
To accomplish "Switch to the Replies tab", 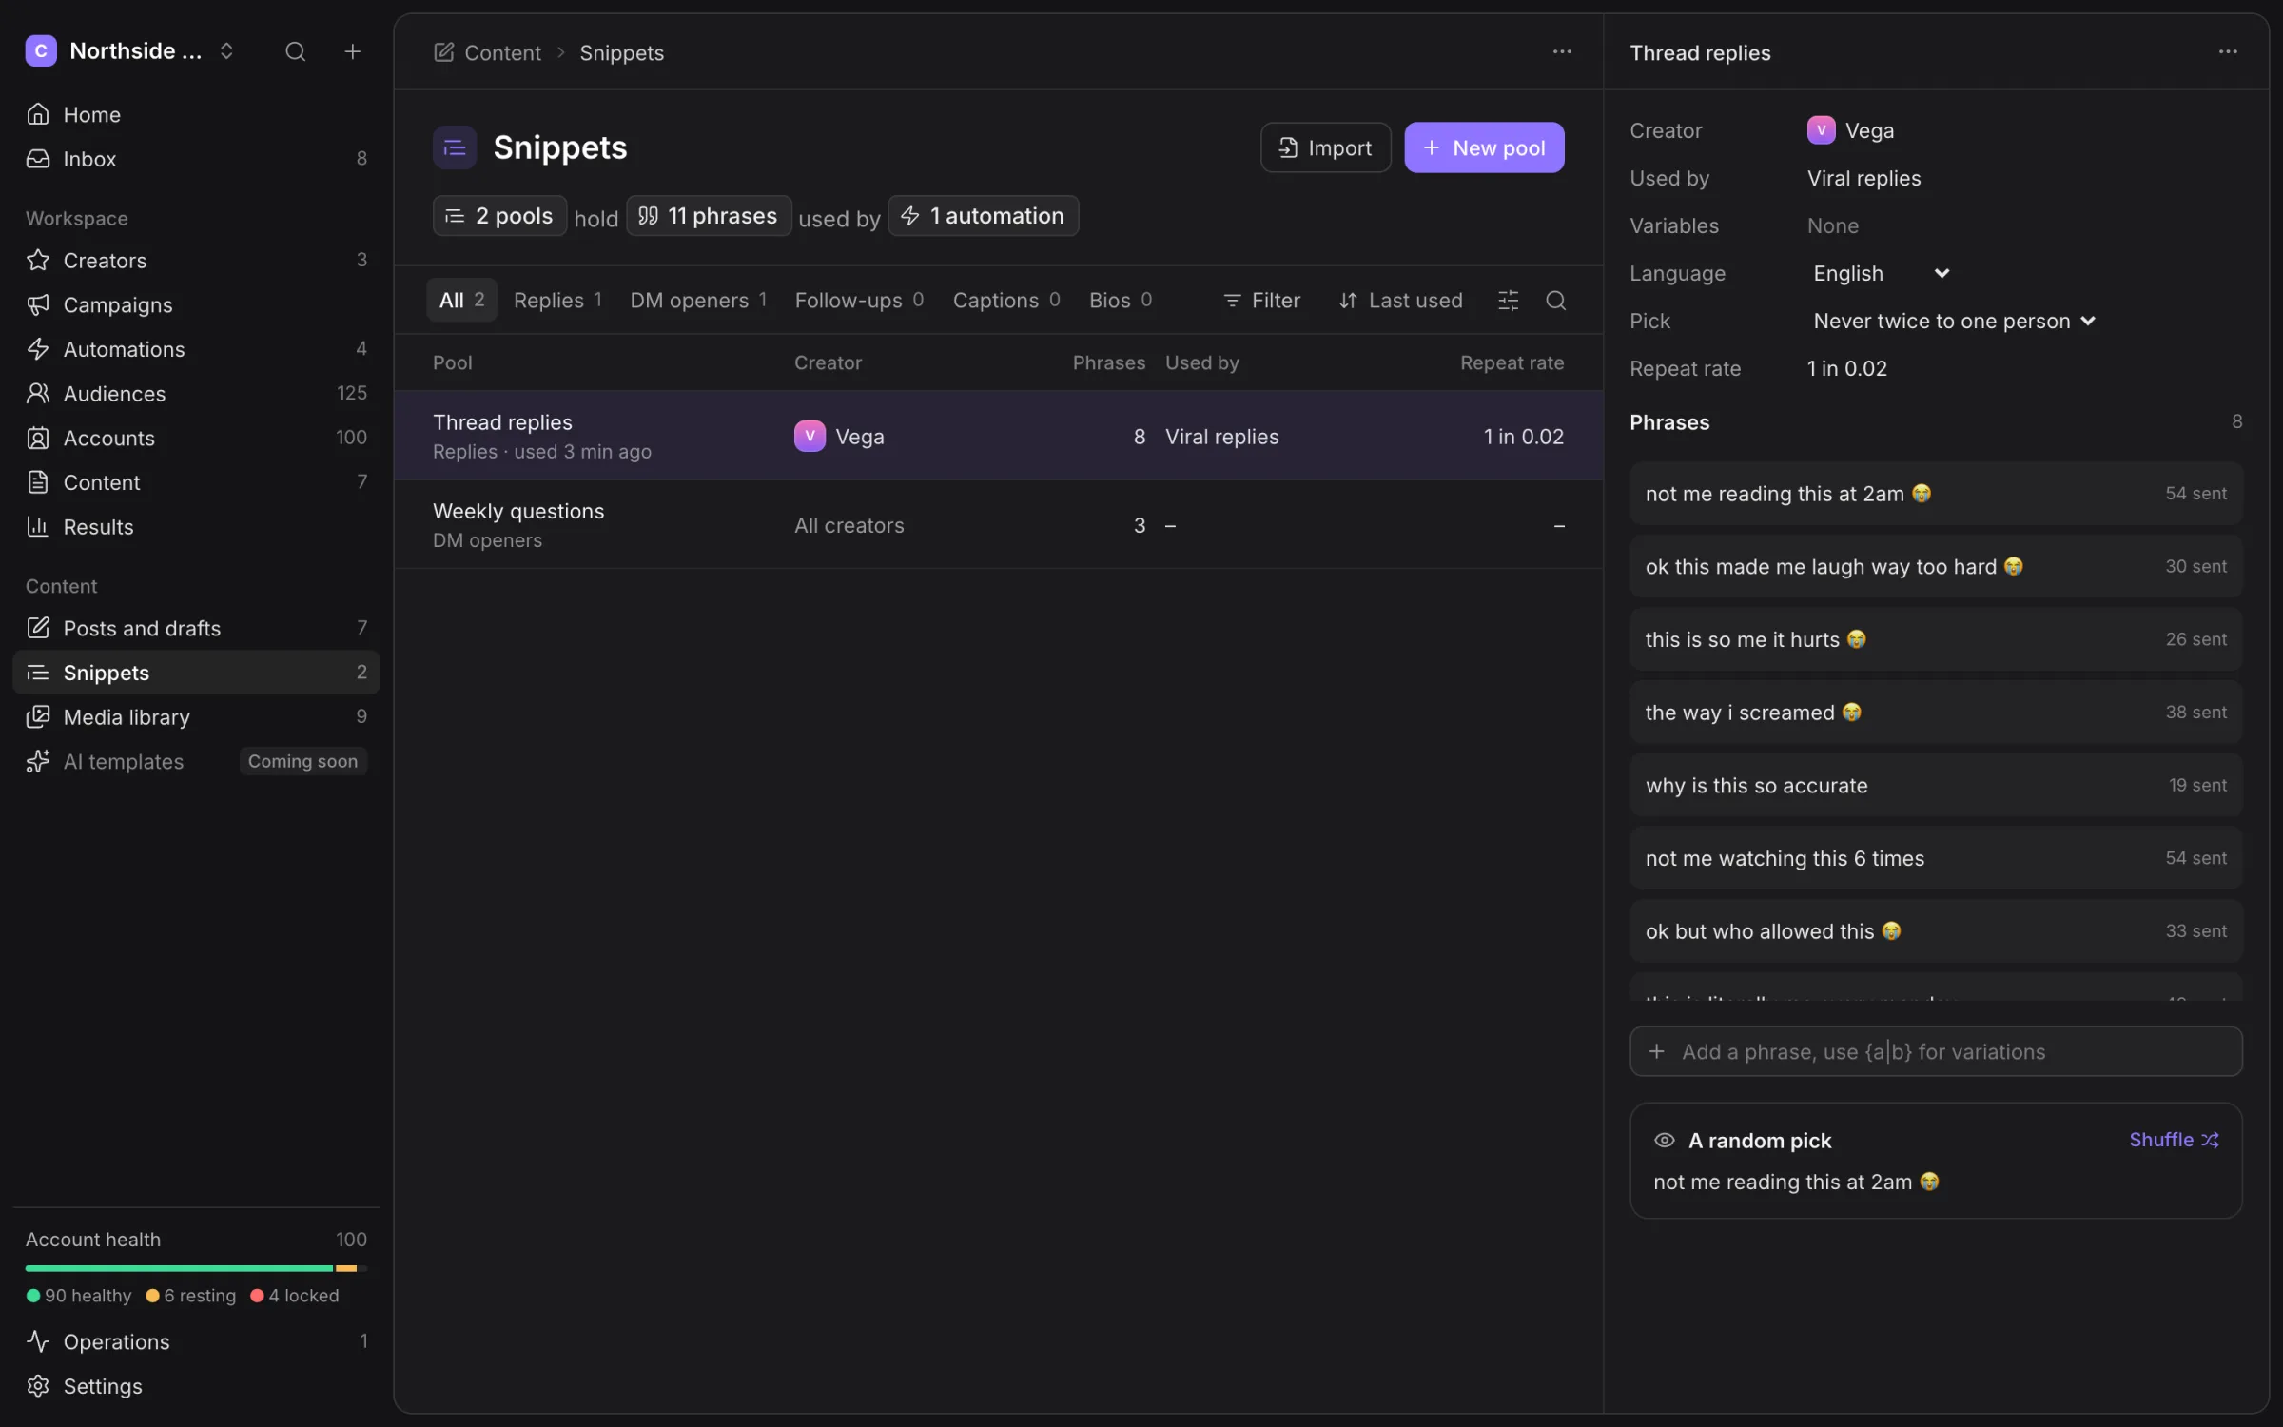I will (x=558, y=301).
